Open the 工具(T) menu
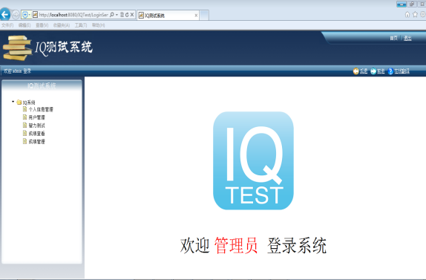The height and width of the screenshot is (280, 426). coord(81,25)
